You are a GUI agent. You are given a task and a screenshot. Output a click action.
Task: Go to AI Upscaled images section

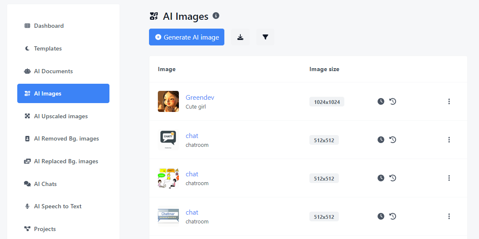coord(61,116)
